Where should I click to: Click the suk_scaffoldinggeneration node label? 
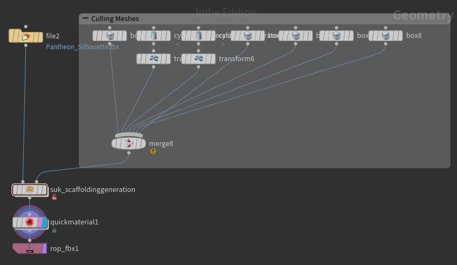(93, 190)
